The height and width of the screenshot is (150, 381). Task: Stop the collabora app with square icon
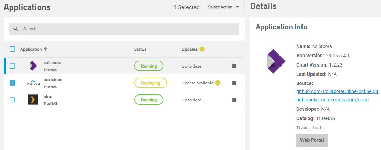click(234, 66)
